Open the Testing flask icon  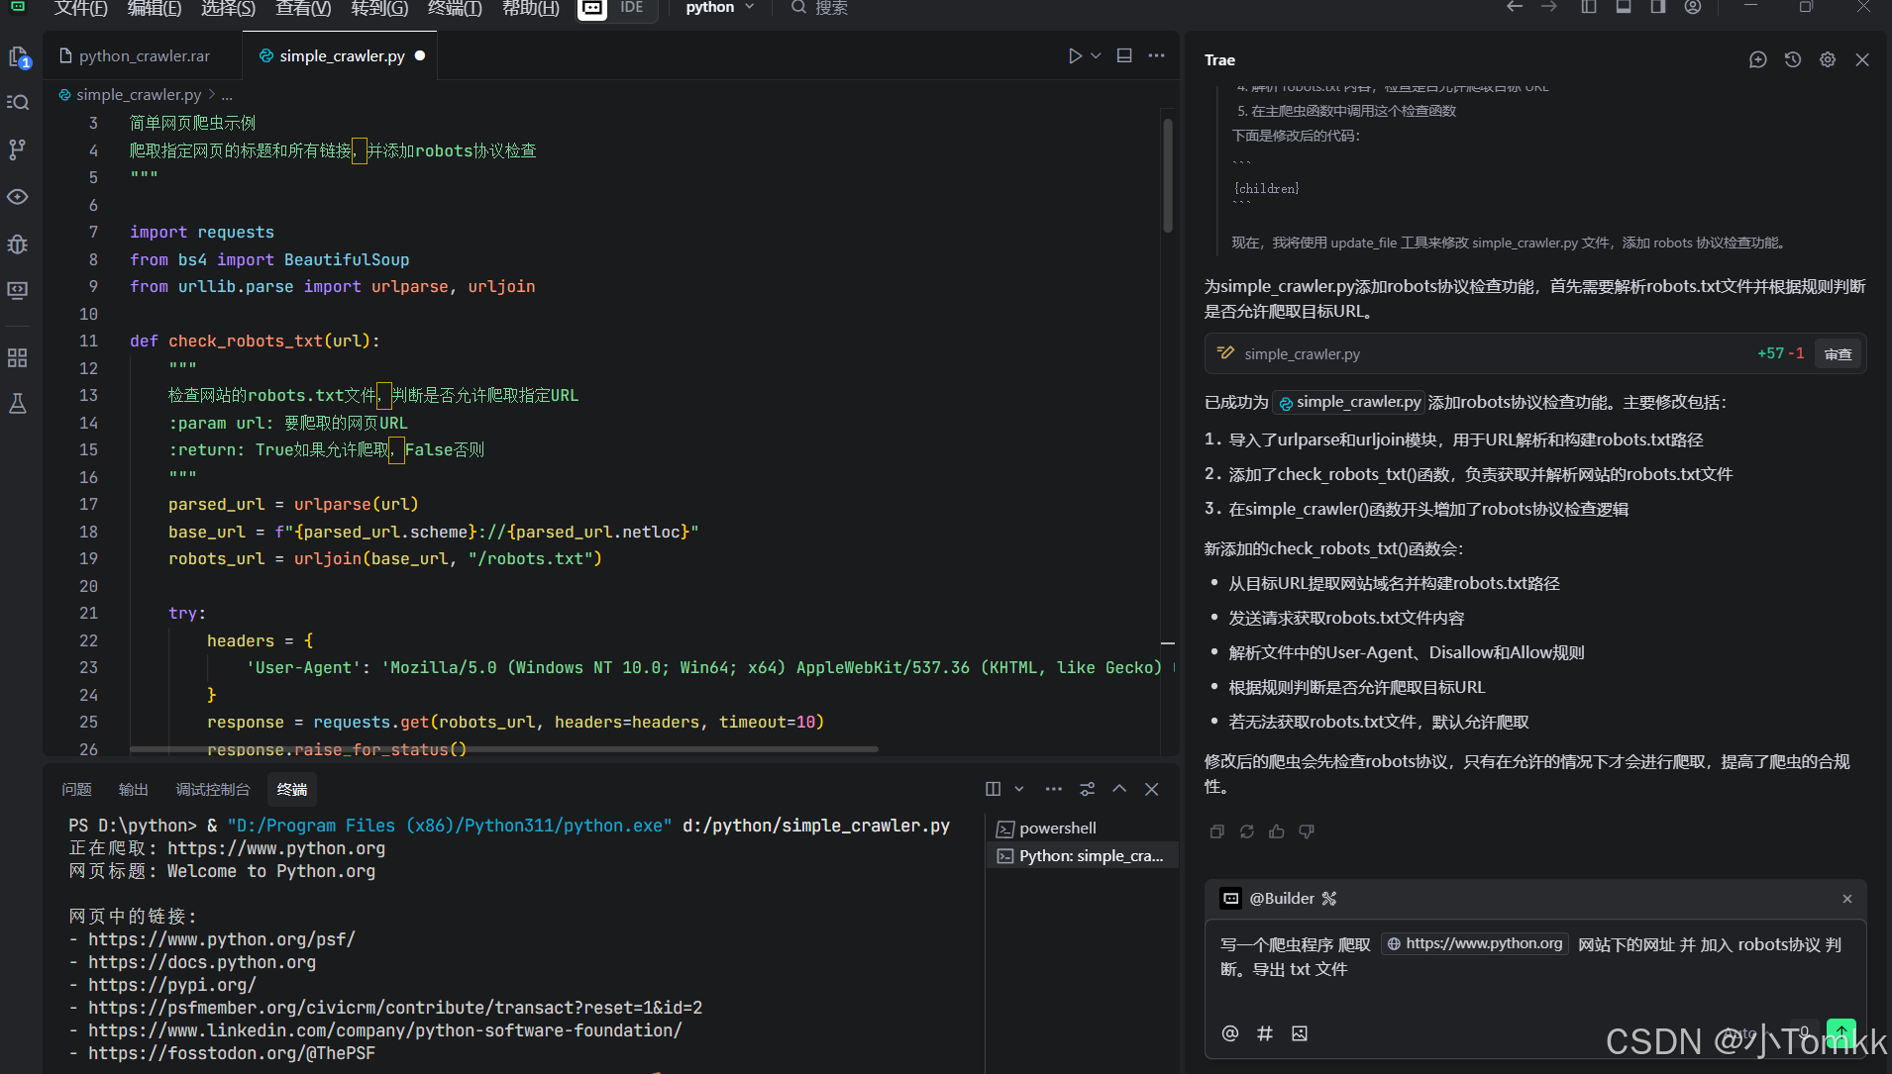point(18,404)
